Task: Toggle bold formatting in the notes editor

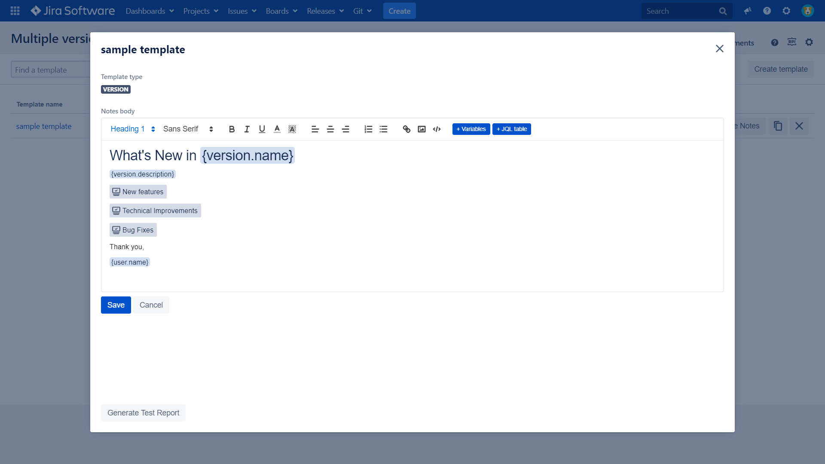Action: 232,129
